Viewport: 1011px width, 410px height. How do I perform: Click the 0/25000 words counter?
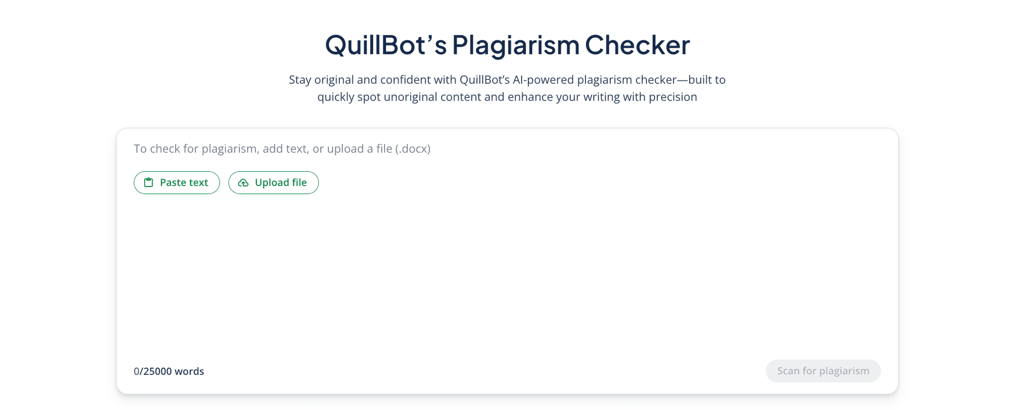[x=169, y=371]
